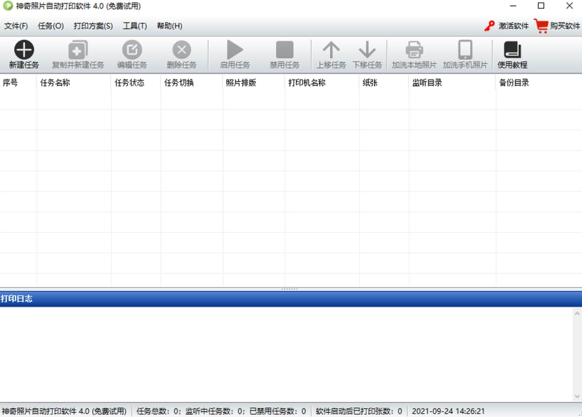Open the 文件(F) menu
Viewport: 582px width, 417px height.
coord(16,25)
